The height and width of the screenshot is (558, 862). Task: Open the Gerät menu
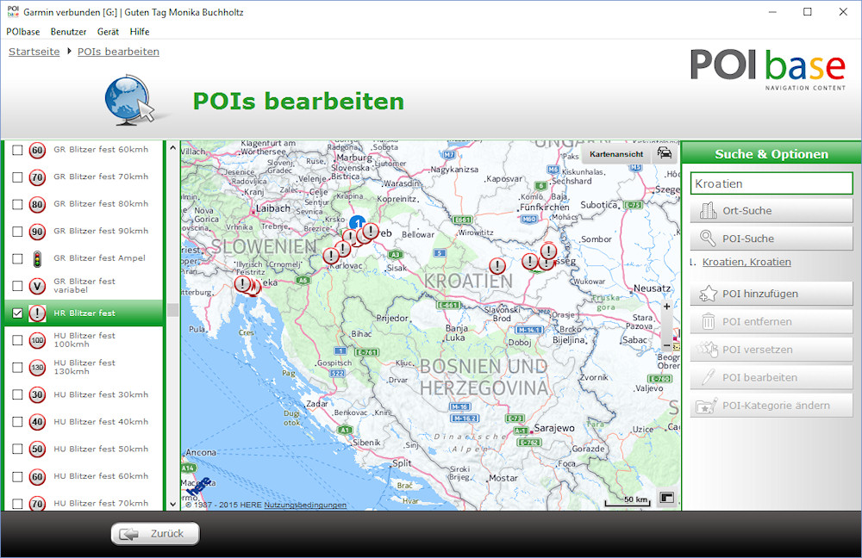pos(108,32)
